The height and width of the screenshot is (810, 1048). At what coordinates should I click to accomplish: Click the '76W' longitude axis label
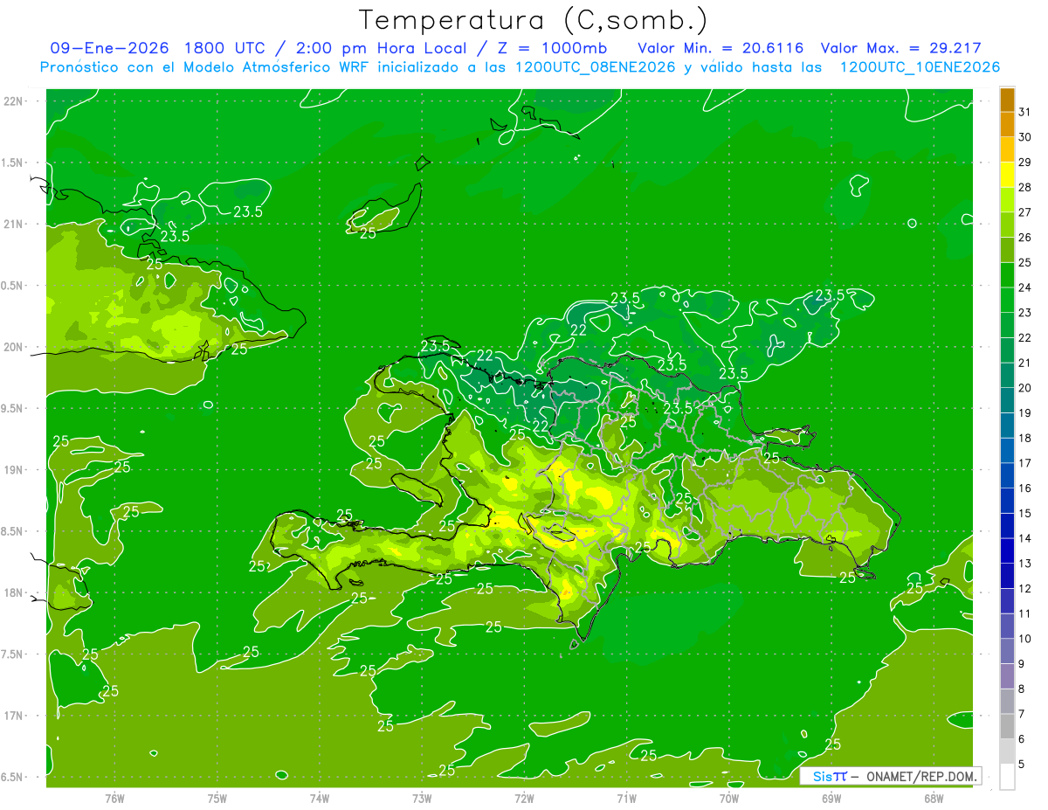pyautogui.click(x=114, y=799)
